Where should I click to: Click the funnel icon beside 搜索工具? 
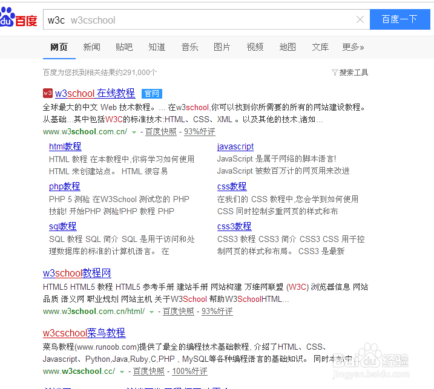click(x=335, y=73)
